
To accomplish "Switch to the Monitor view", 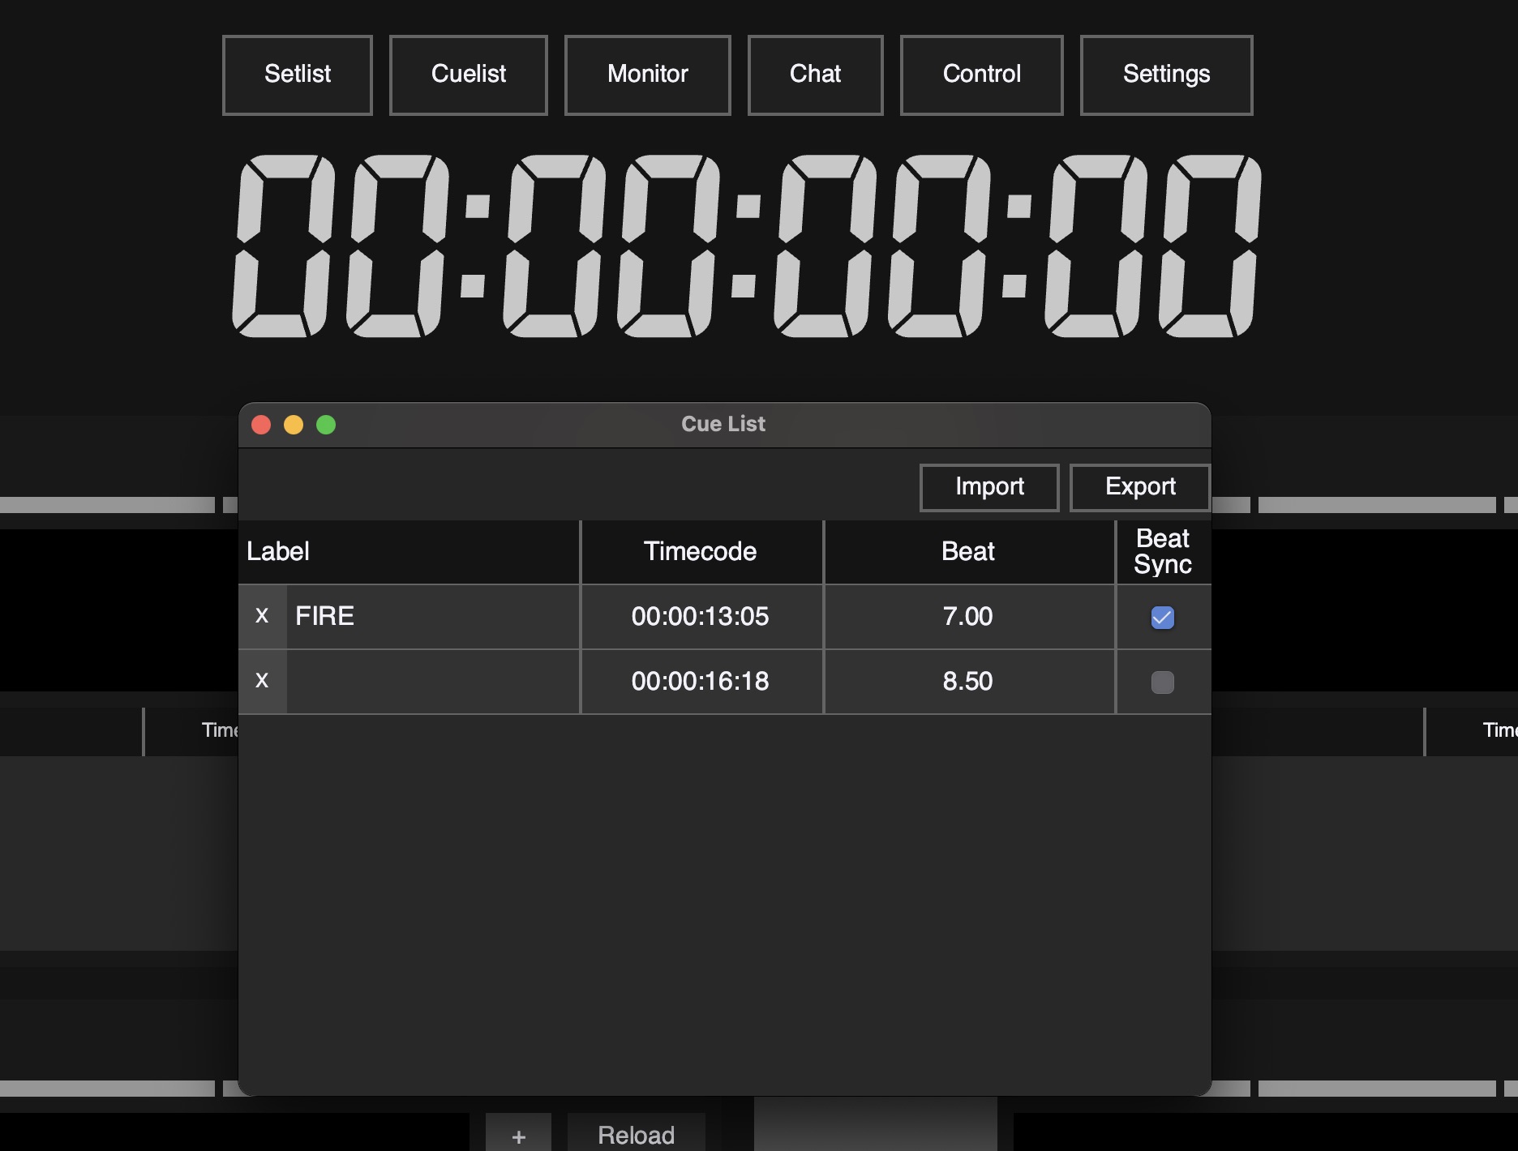I will [648, 75].
